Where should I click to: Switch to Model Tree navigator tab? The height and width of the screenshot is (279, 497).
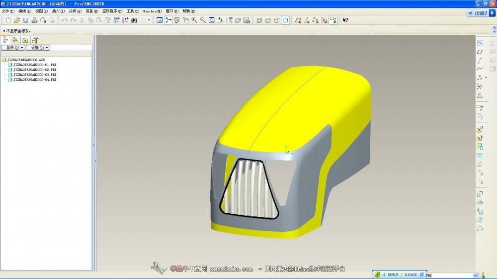5,40
